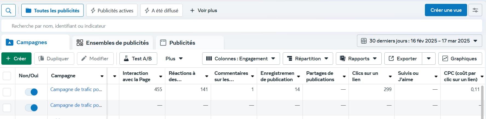The width and height of the screenshot is (486, 119).
Task: Toggle off the second campaign switch
Action: tap(31, 108)
